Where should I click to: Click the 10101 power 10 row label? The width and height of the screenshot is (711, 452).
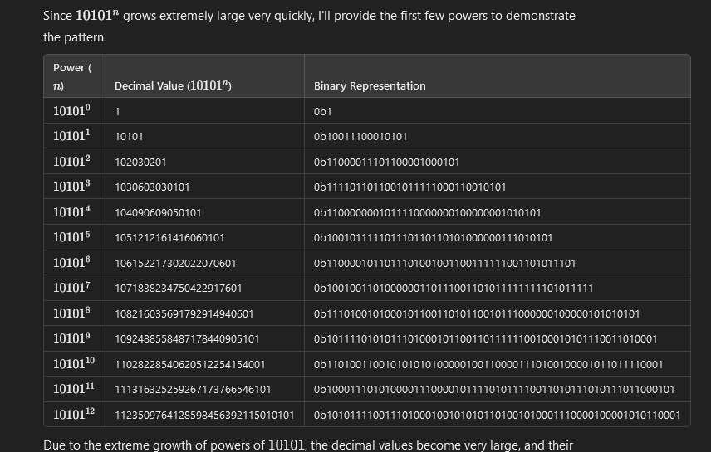point(74,364)
